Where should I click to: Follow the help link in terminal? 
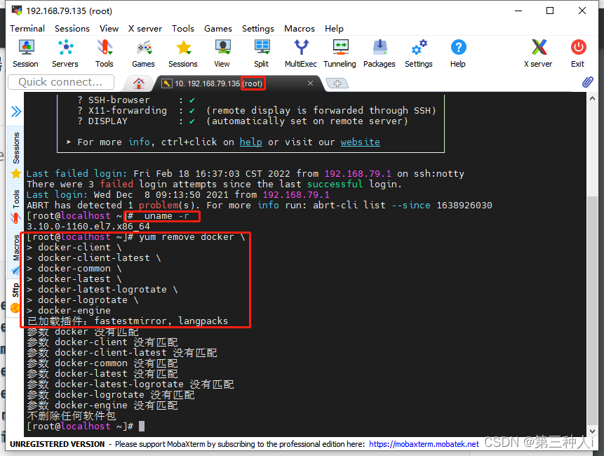click(x=250, y=142)
